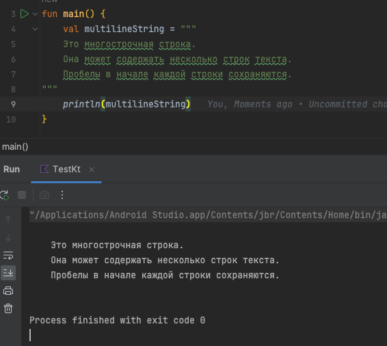Collapse the multiline string fold arrow on line 4

point(35,29)
